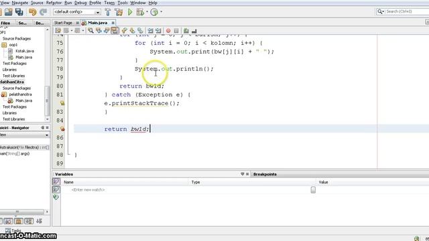Toggle Highlight Search in editor toolbar
Screen dimensions: 429x241
tap(115, 31)
